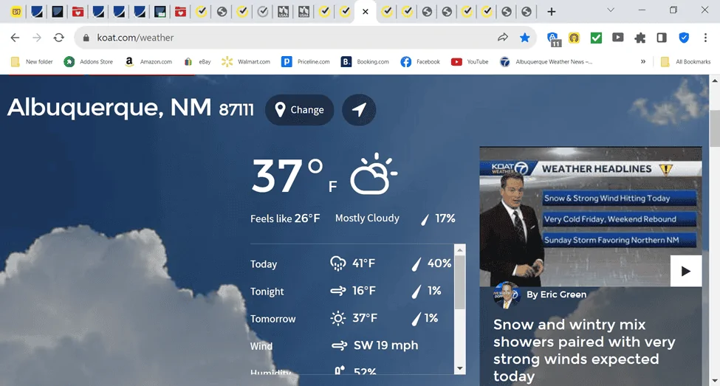Play the Weather Headlines video

685,272
